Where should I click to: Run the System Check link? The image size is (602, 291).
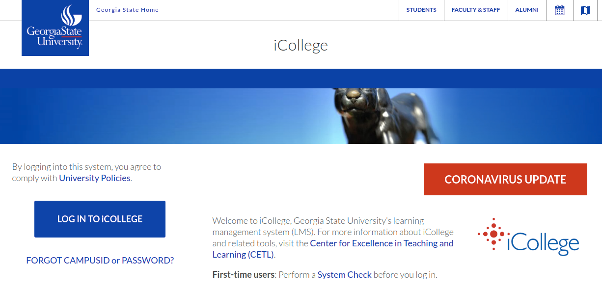(x=344, y=274)
